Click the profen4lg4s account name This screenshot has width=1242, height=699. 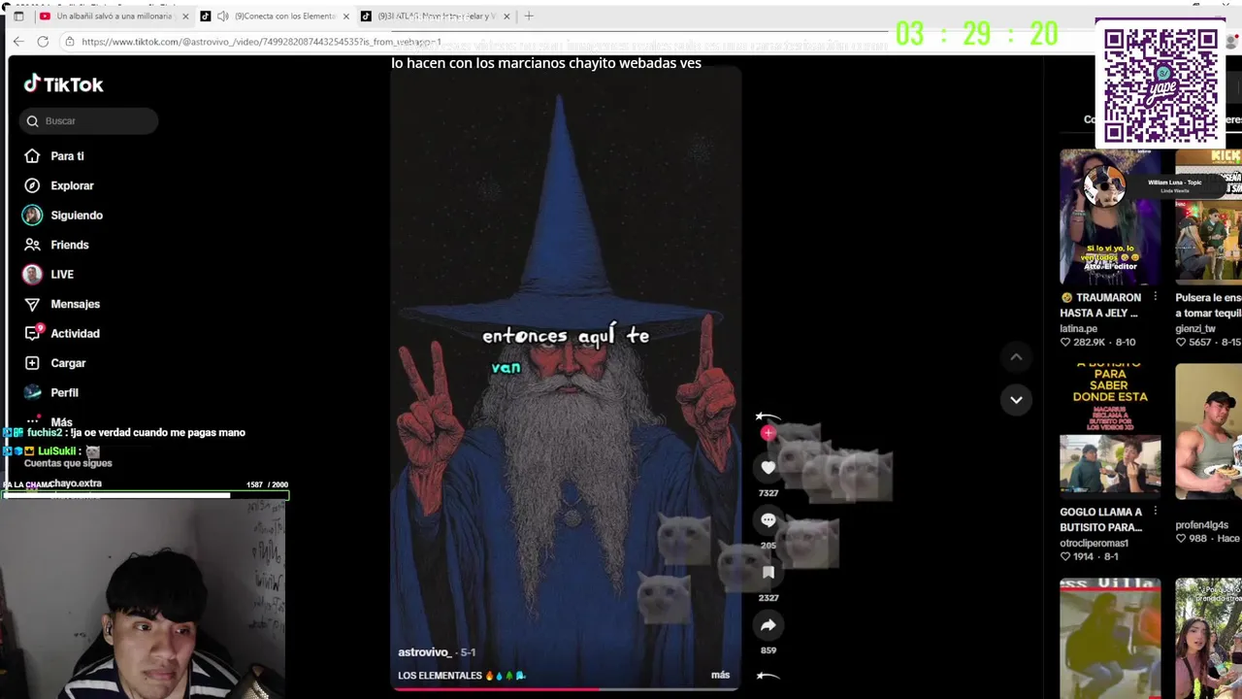1201,525
